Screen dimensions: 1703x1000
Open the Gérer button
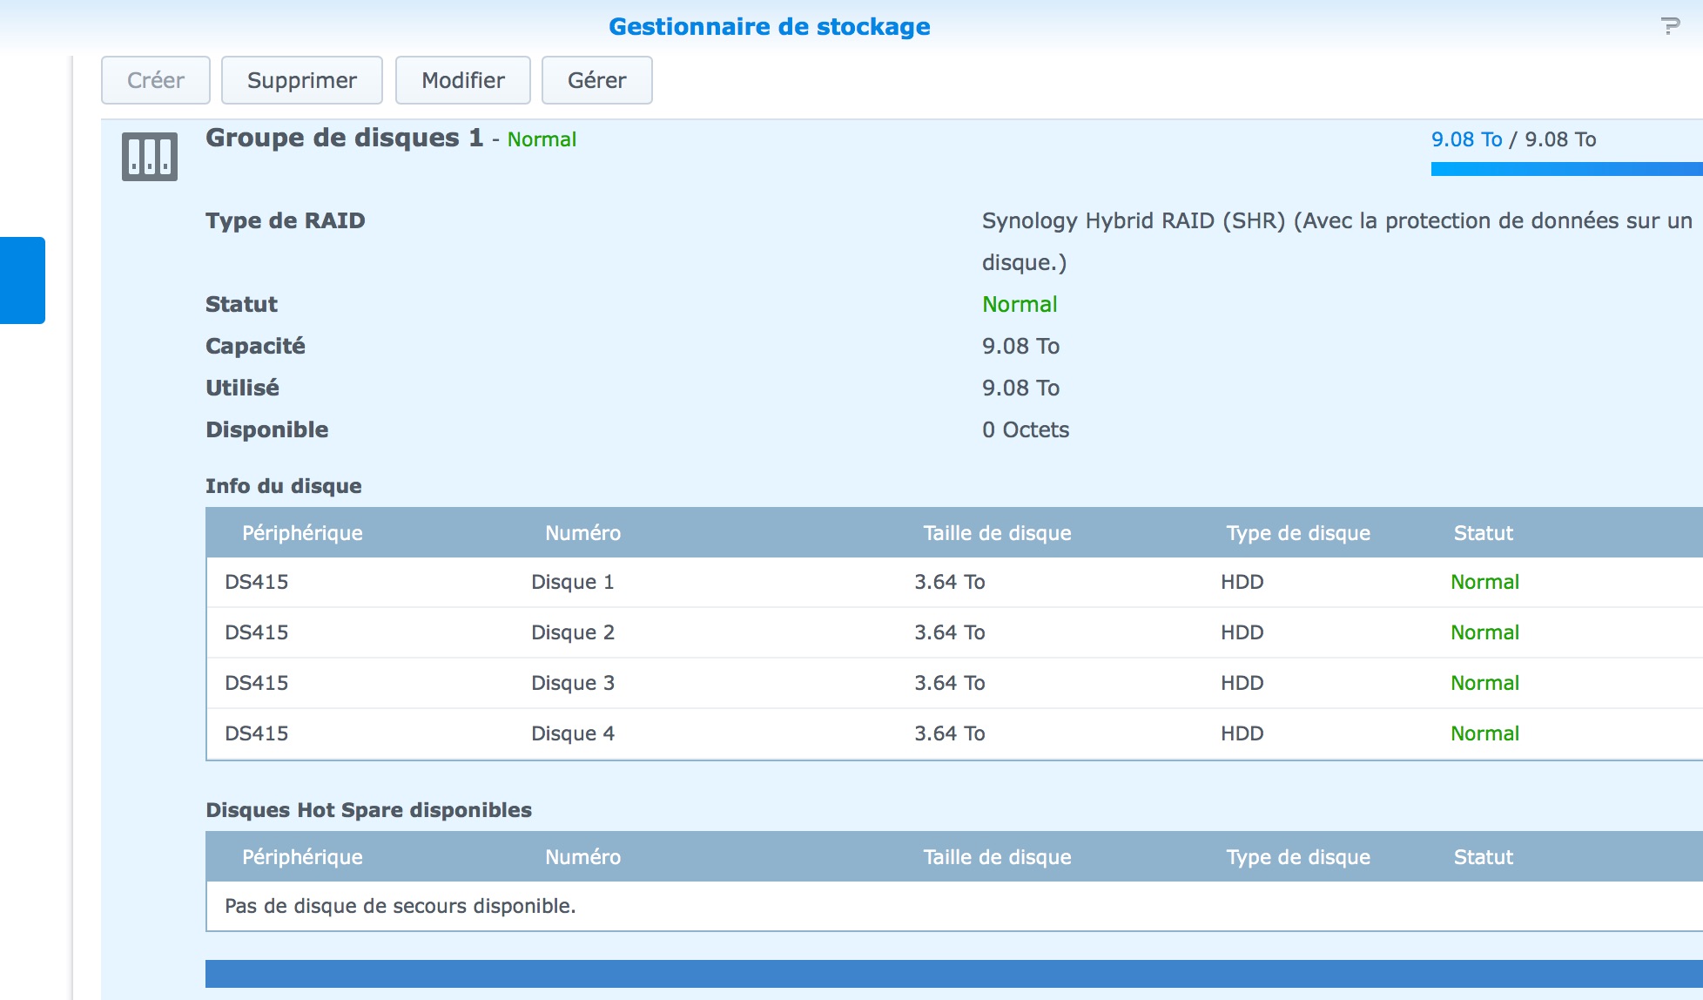pyautogui.click(x=597, y=80)
